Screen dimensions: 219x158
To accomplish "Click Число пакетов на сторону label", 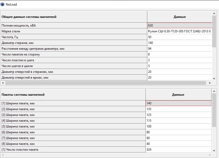I will (21, 54).
